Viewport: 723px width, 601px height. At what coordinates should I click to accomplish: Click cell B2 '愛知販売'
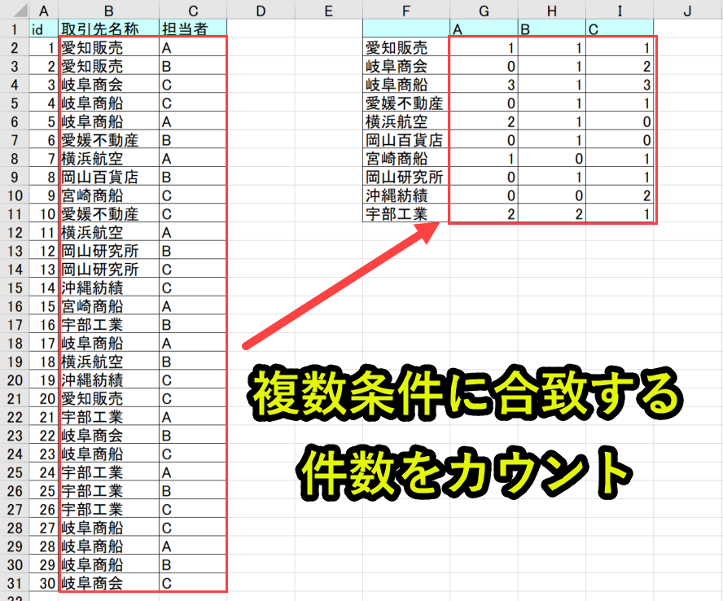(x=109, y=47)
